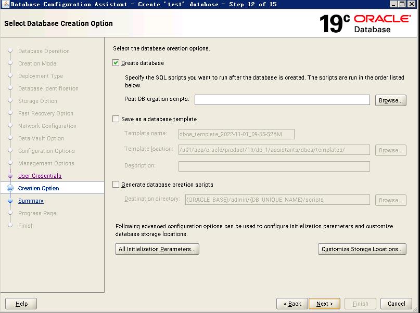Click the Data Vault Option step
420x313 pixels.
coord(41,138)
